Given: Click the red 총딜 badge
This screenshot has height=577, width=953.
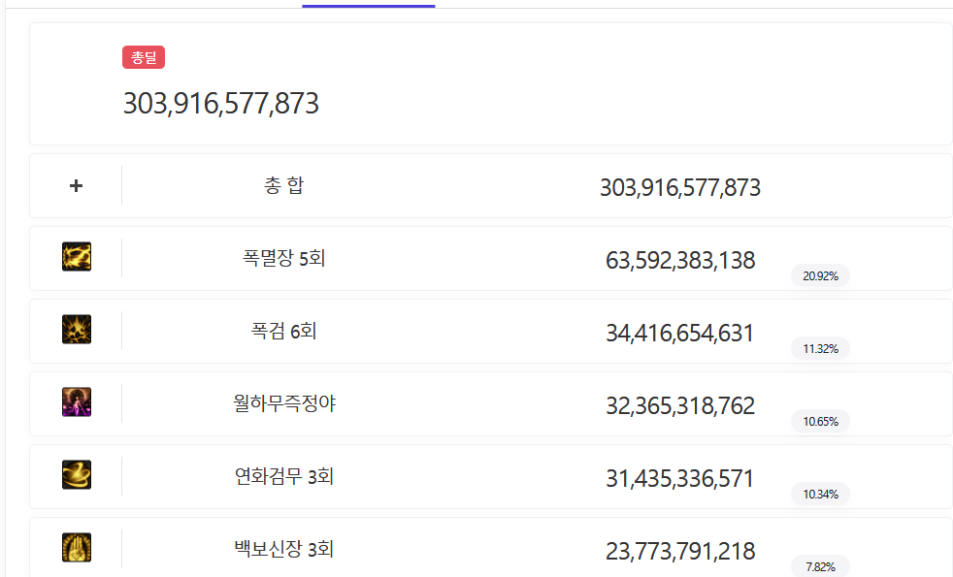Looking at the screenshot, I should (x=144, y=57).
